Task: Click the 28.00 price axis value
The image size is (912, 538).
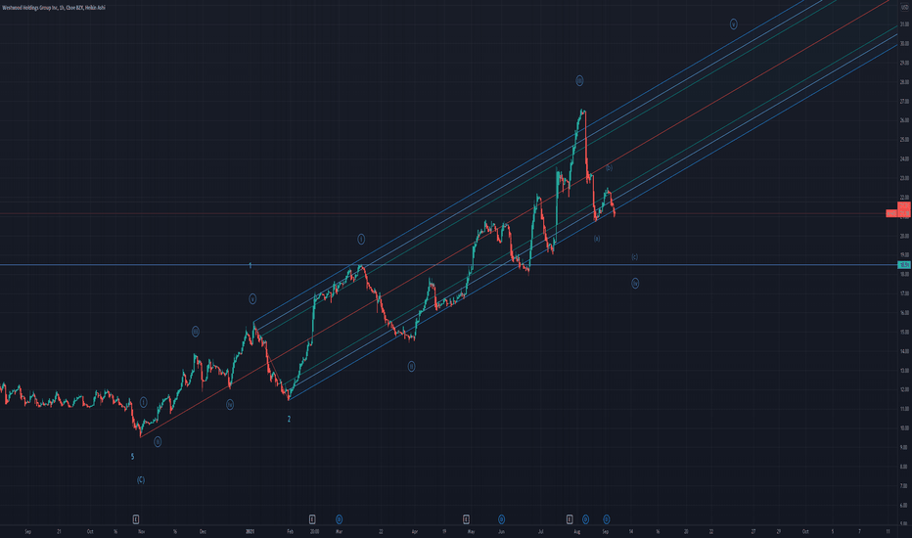Action: coord(904,82)
